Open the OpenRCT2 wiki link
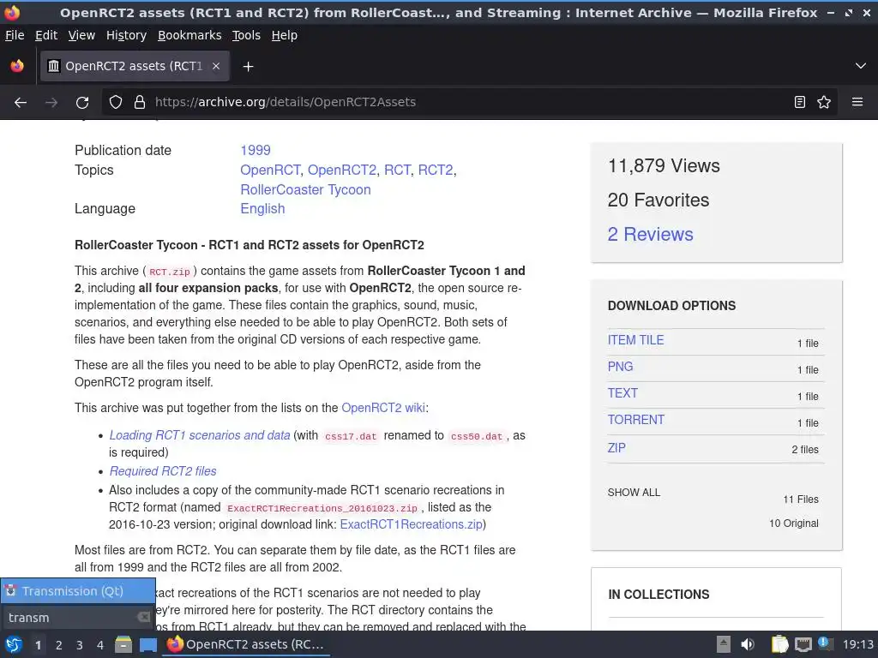 pyautogui.click(x=383, y=408)
